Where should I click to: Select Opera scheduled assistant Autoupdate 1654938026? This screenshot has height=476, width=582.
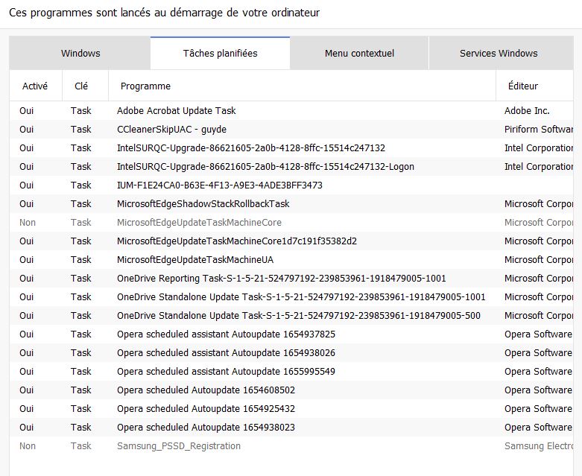click(x=291, y=352)
